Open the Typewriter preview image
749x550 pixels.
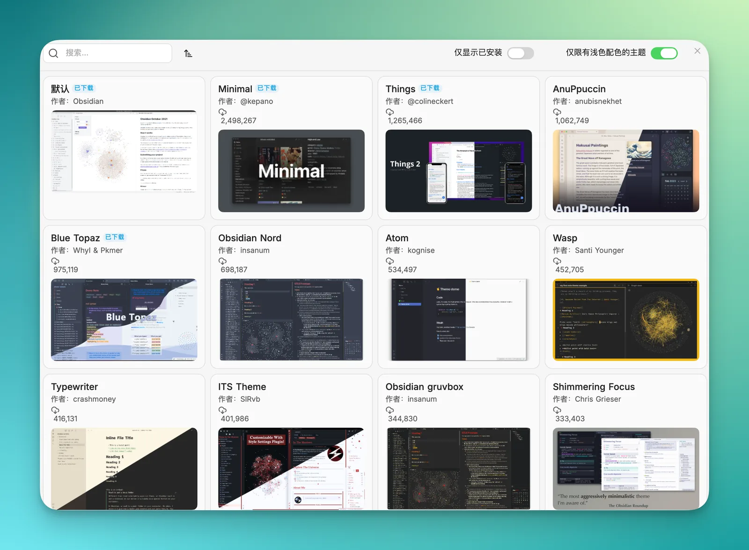124,469
